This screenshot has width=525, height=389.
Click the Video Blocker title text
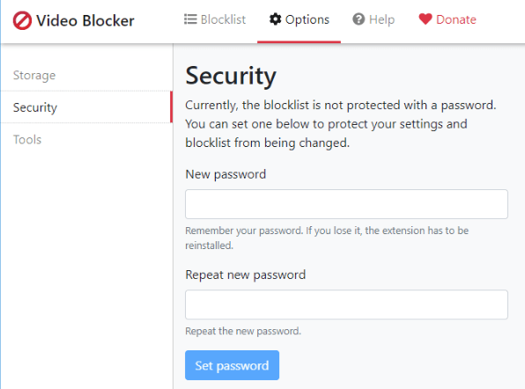[x=85, y=21]
